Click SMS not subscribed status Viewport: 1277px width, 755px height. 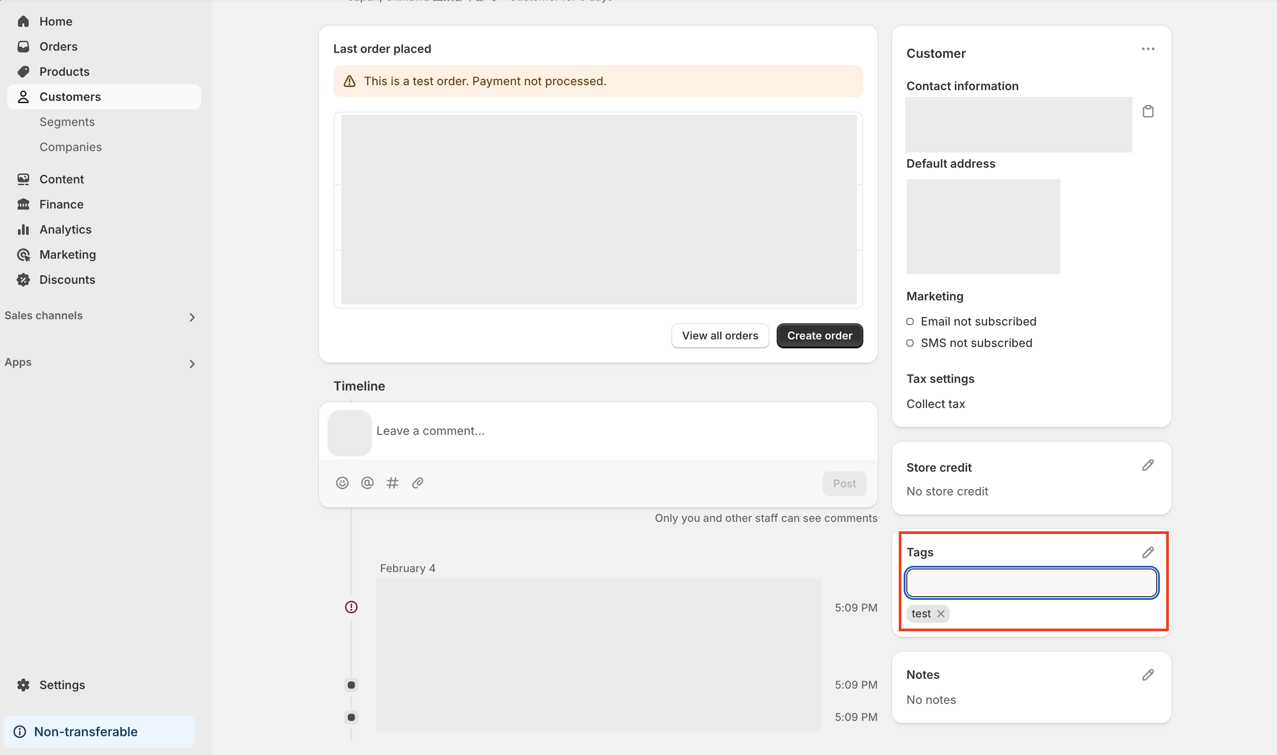click(x=976, y=343)
